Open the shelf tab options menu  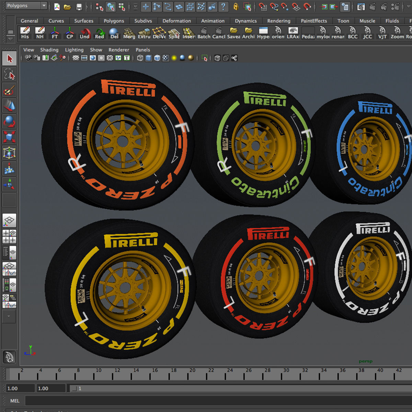pyautogui.click(x=10, y=32)
